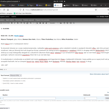Maximize the editor with fullscreen icon

tap(71, 23)
